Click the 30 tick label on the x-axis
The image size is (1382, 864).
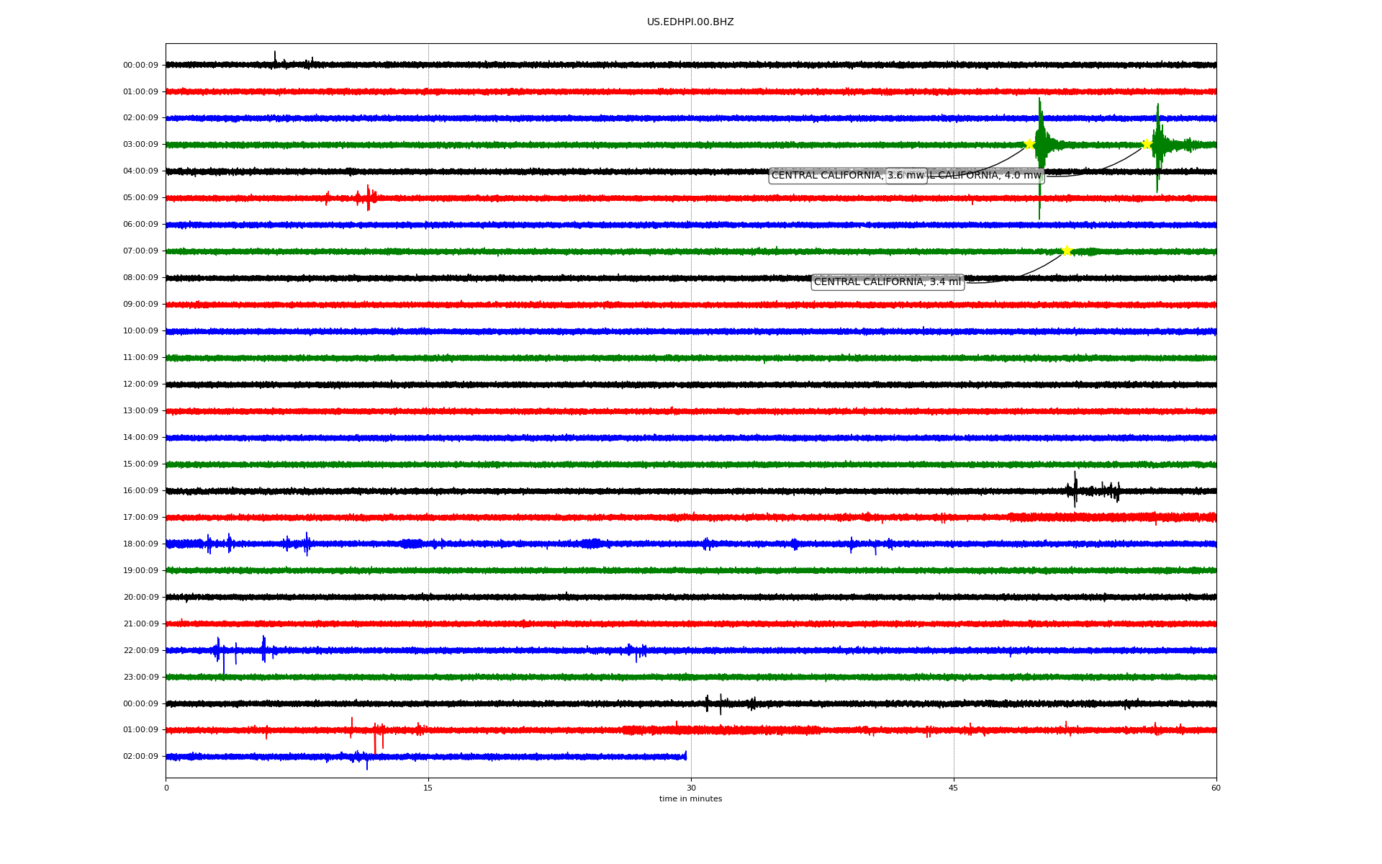coord(691,788)
